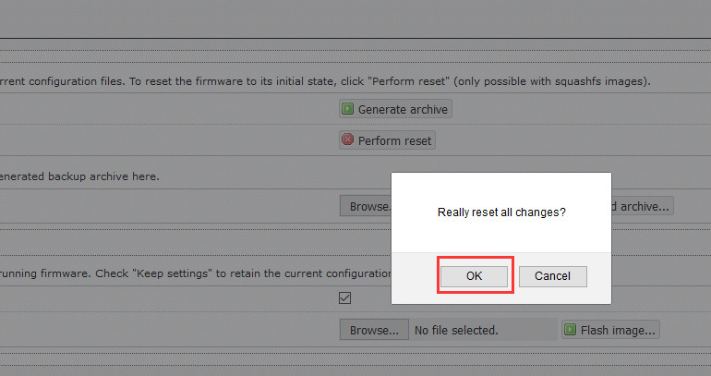Viewport: 711px width, 376px height.
Task: Click the partially hidden upload archive button
Action: pyautogui.click(x=642, y=206)
